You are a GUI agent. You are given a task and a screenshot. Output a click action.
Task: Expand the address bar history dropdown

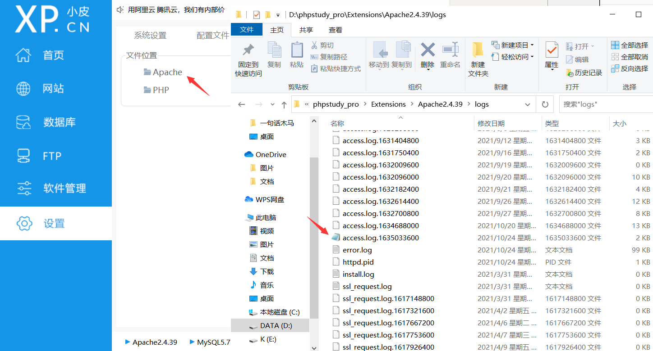(528, 104)
